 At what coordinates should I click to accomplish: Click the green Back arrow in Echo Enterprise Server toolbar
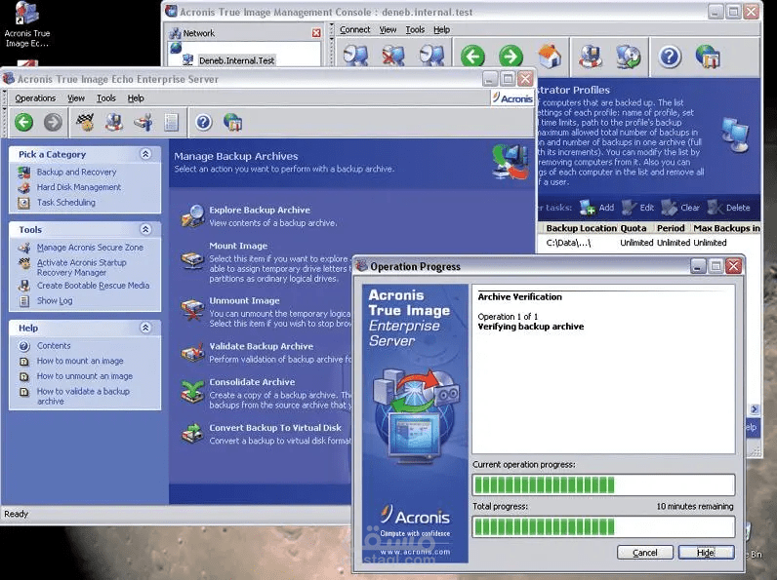point(23,122)
